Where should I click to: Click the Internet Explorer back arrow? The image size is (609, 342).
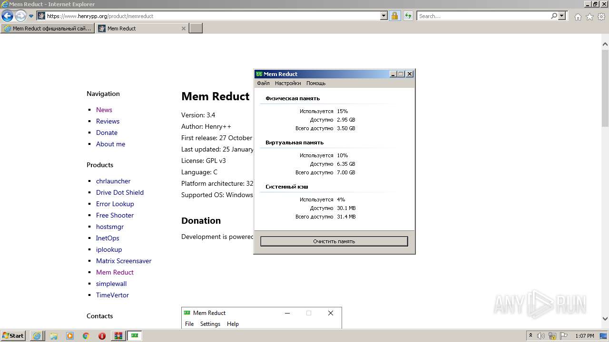click(x=7, y=16)
